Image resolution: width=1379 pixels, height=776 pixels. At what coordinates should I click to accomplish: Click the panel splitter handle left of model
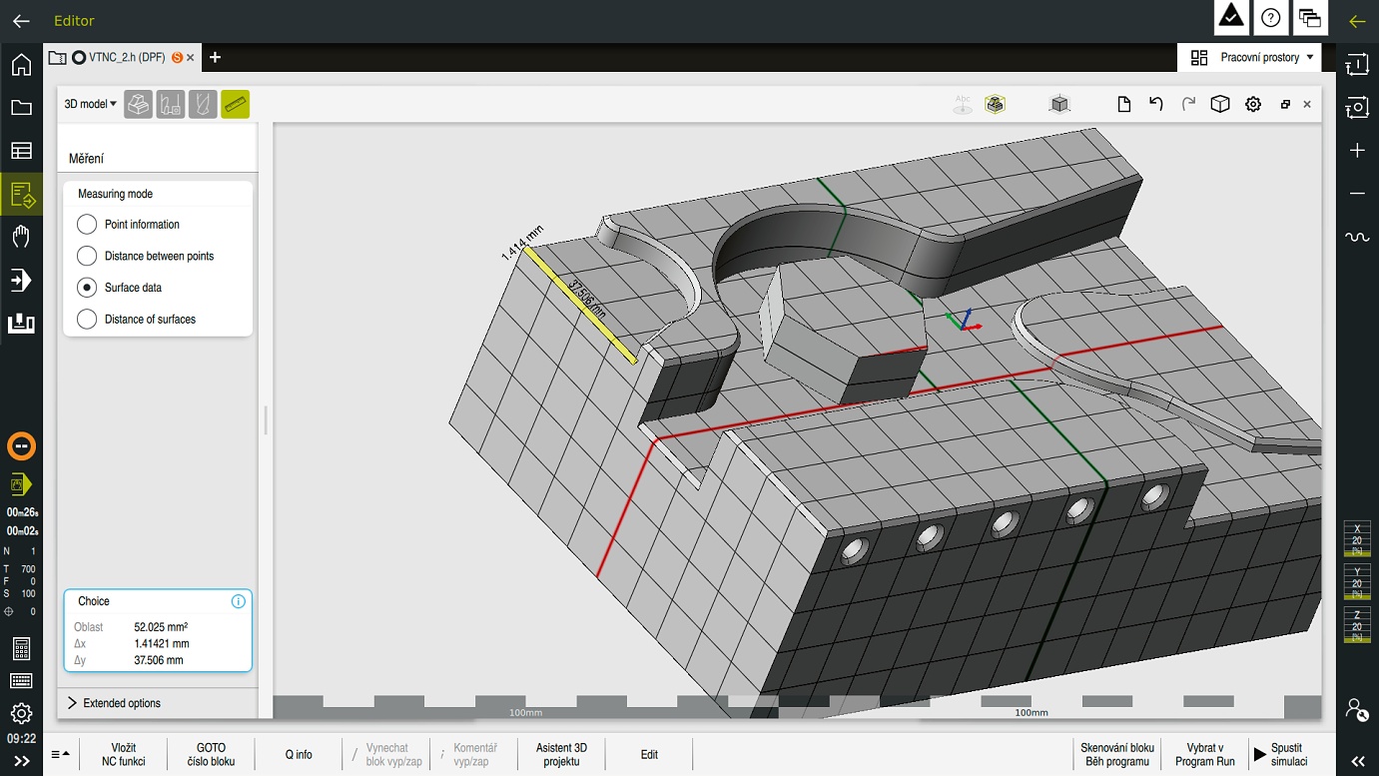pyautogui.click(x=266, y=419)
